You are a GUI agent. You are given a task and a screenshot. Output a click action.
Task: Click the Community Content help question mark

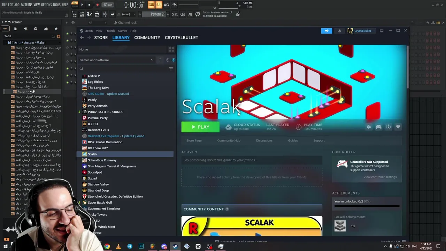point(227,209)
